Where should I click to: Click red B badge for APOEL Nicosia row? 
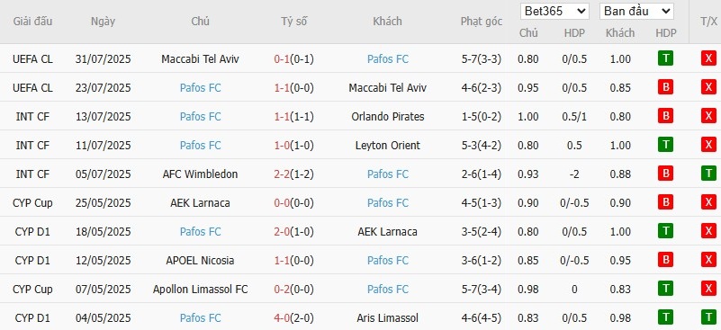(x=665, y=260)
